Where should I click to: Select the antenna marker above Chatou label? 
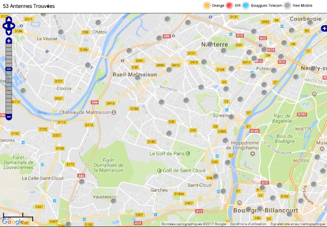[x=98, y=22]
